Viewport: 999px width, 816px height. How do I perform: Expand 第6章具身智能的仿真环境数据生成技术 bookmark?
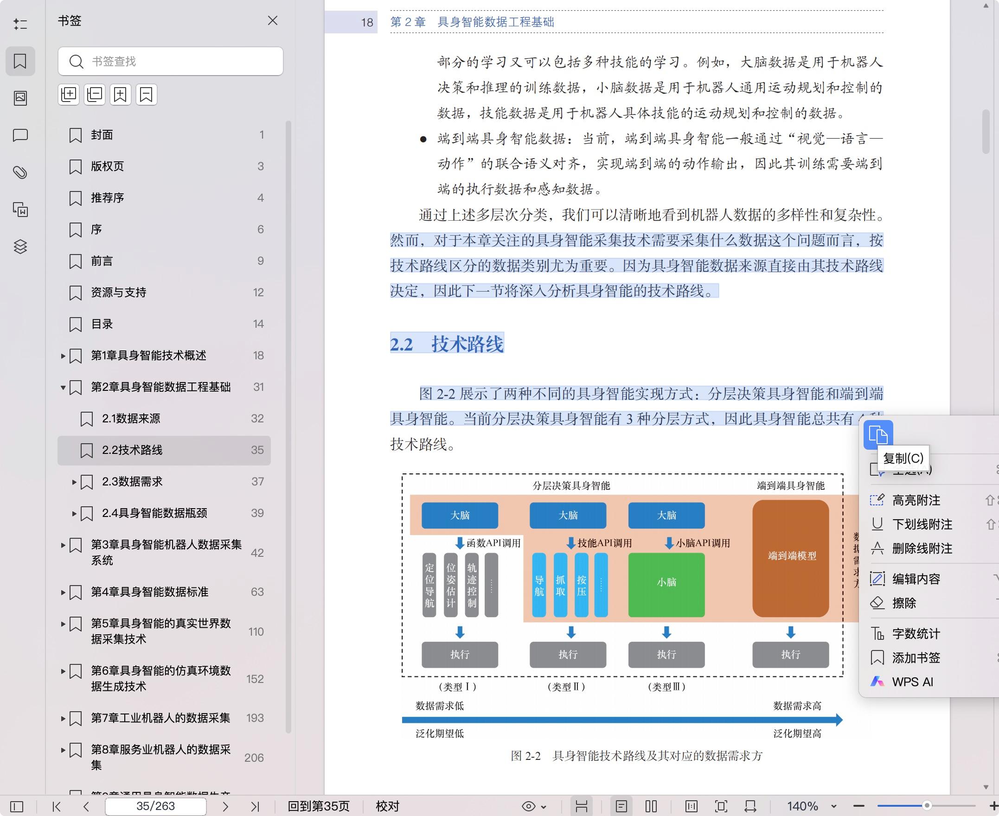click(x=63, y=671)
